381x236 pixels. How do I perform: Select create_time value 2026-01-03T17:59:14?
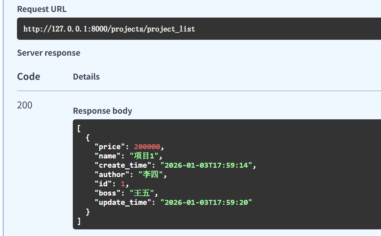click(x=206, y=165)
